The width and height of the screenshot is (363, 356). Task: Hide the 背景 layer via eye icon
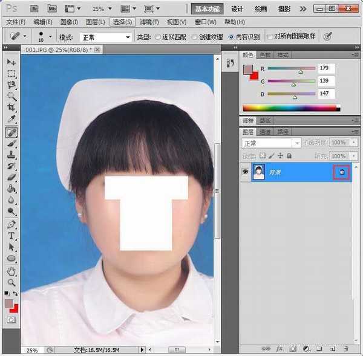(246, 172)
